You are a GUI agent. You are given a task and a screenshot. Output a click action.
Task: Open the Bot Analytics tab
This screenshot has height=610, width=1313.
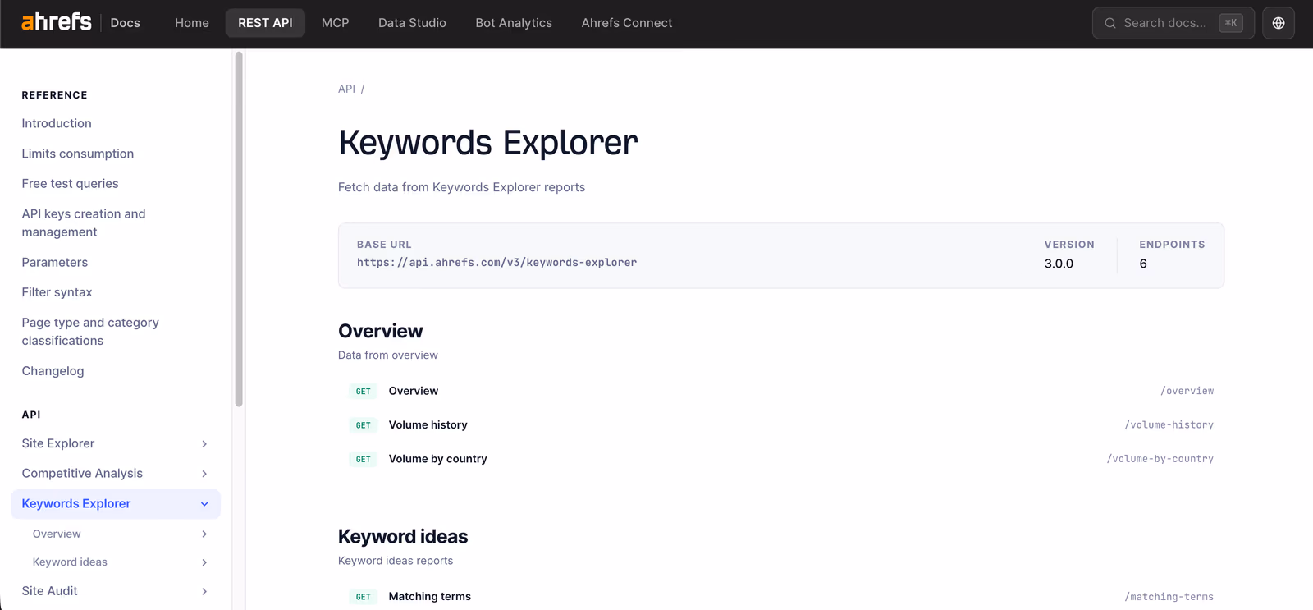(514, 23)
